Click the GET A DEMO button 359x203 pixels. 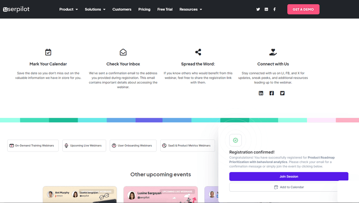303,9
